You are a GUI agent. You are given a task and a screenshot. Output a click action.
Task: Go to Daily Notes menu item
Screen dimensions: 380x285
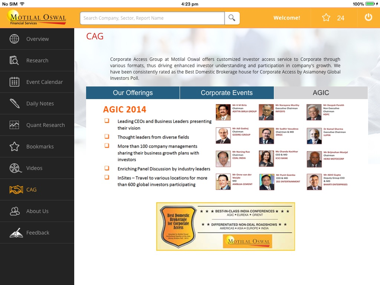click(37, 104)
